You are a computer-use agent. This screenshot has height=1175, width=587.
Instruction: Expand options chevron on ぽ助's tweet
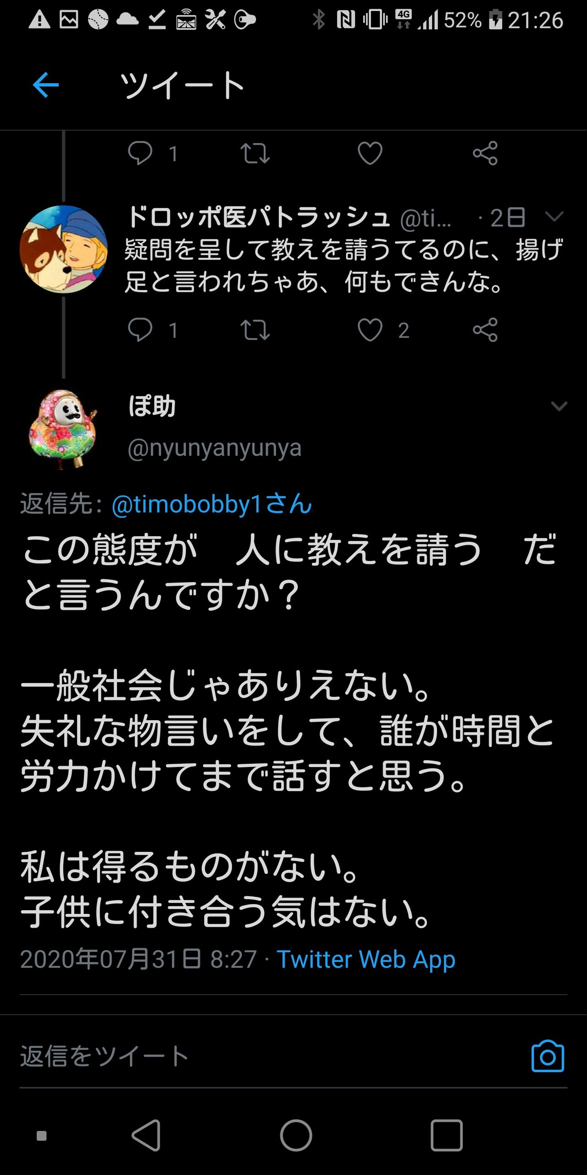tap(559, 406)
